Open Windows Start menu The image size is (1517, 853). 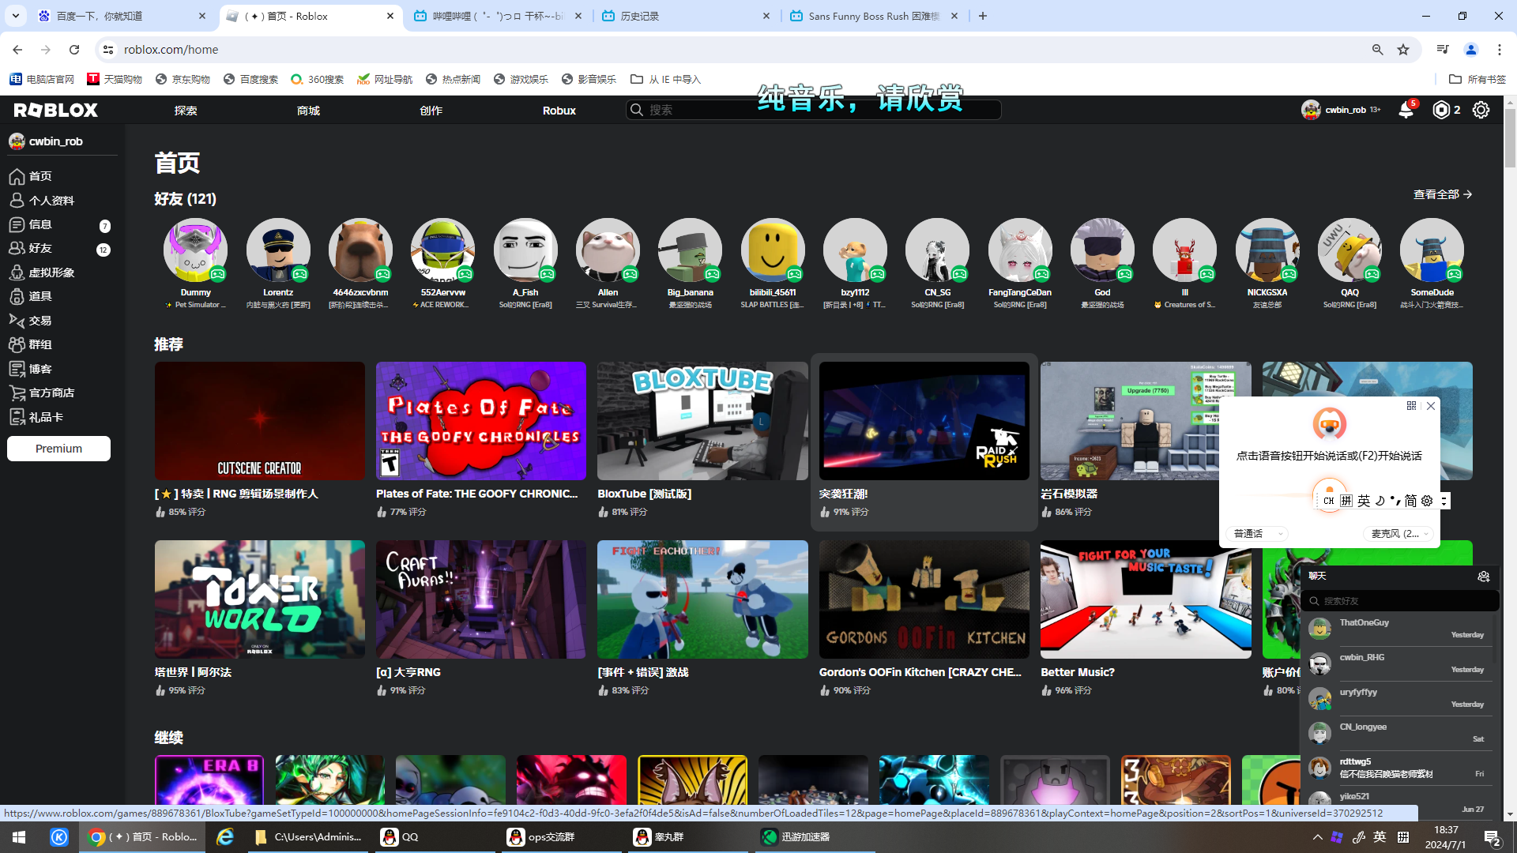pos(19,837)
